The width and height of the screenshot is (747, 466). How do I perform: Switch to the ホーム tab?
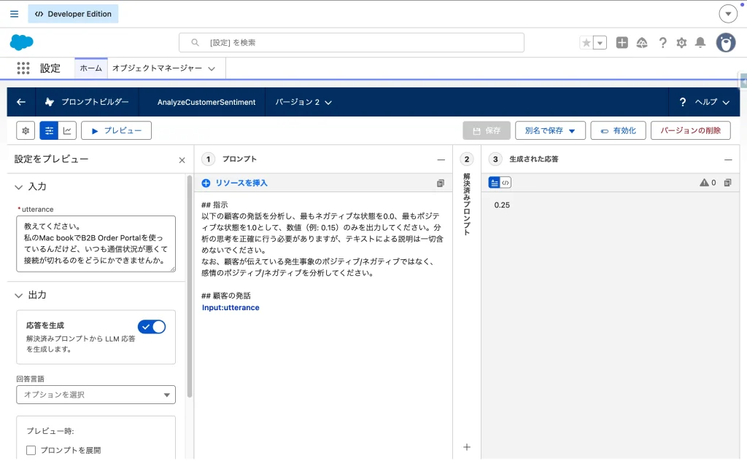pos(90,68)
